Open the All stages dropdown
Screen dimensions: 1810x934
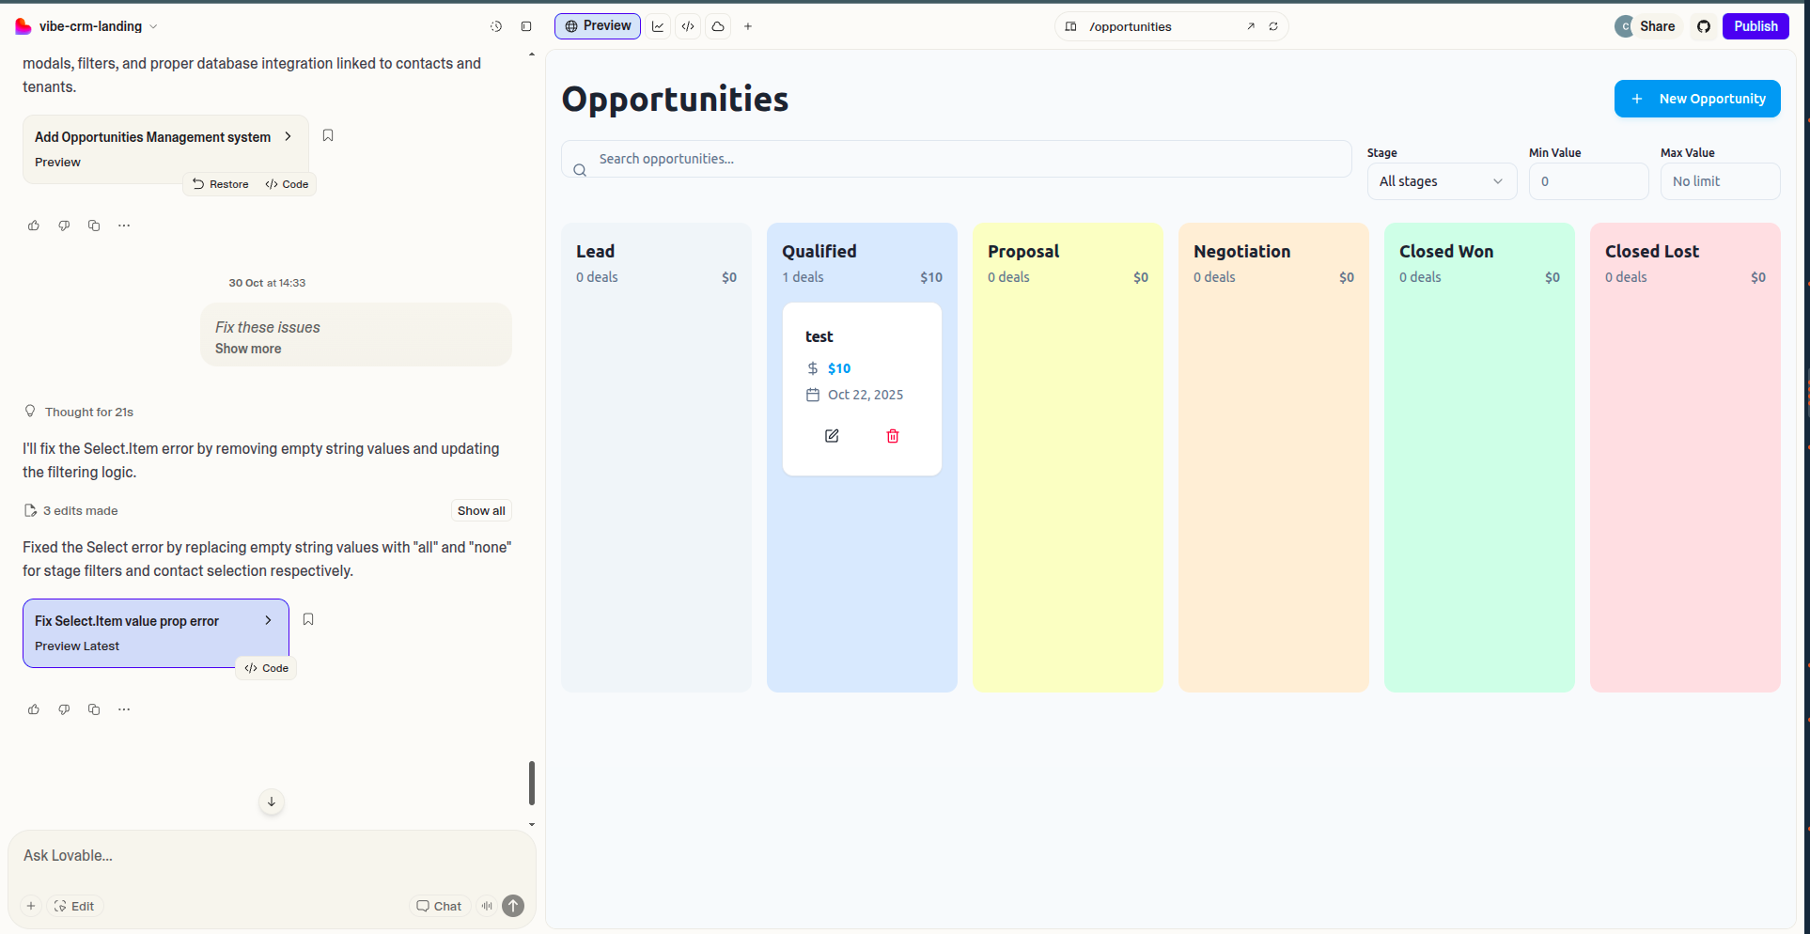tap(1441, 181)
